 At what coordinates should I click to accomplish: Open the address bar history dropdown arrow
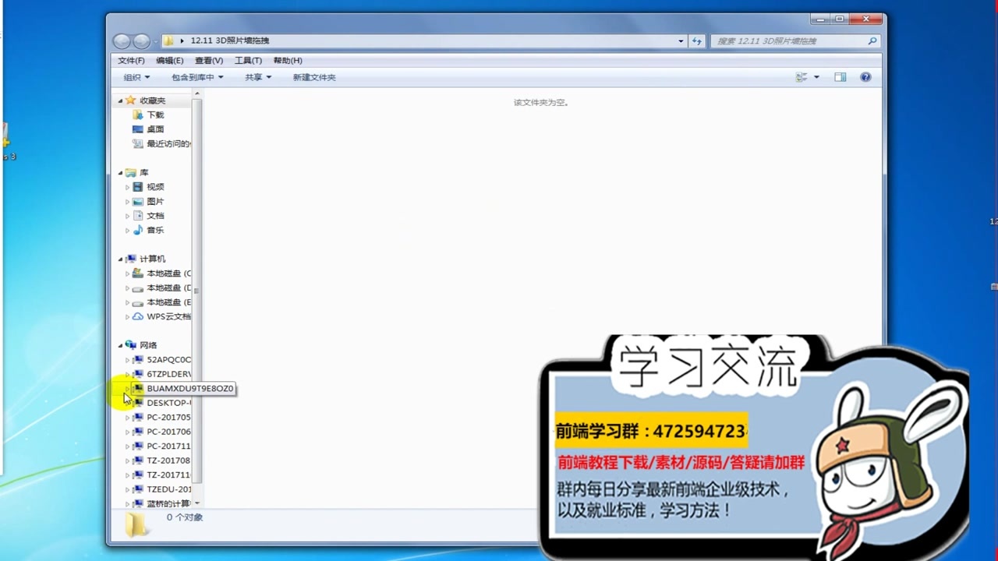coord(681,41)
